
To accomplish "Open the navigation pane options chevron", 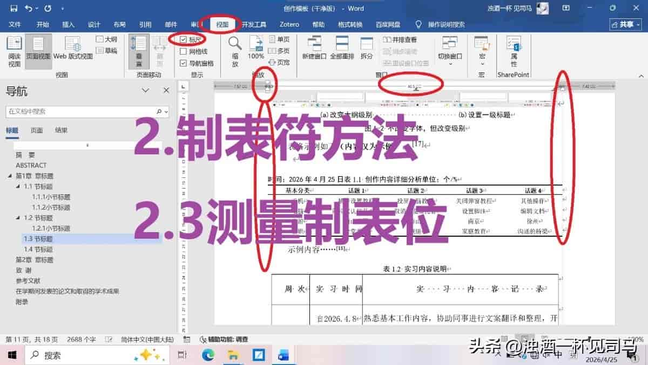I will (145, 91).
